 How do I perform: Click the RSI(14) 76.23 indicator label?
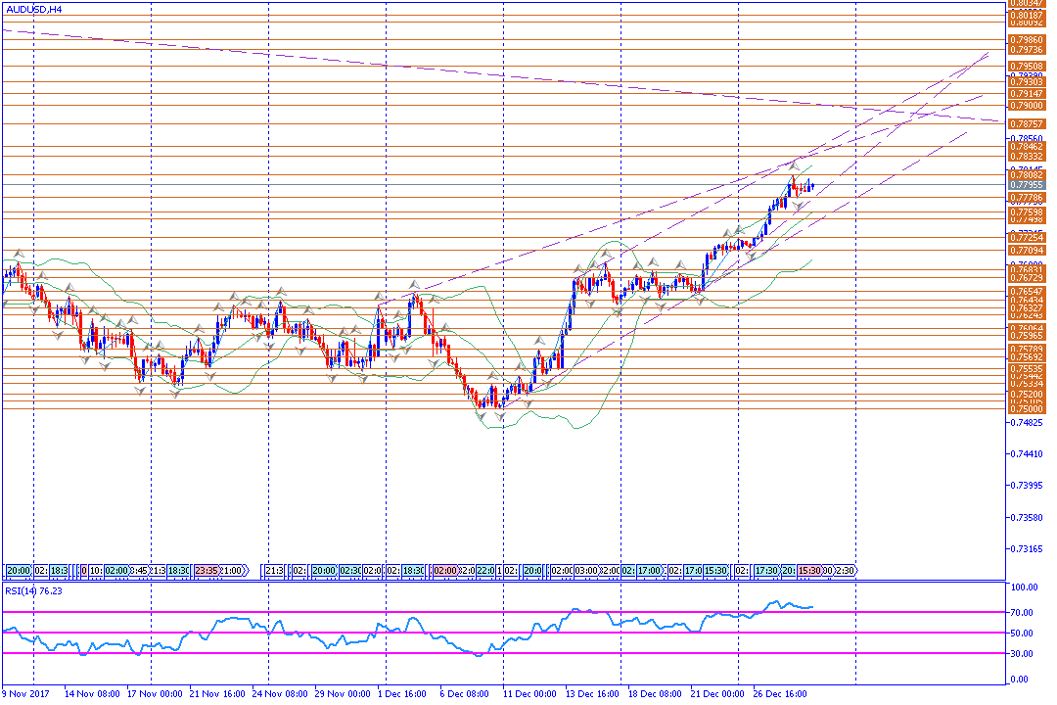click(x=33, y=590)
